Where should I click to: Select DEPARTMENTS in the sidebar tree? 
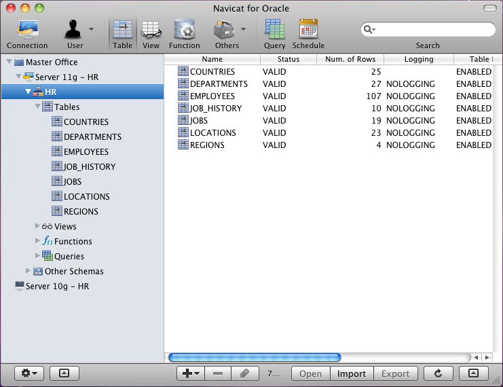click(92, 136)
